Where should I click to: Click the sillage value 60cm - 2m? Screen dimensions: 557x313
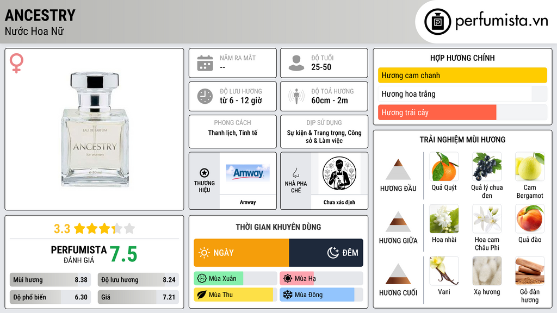click(330, 101)
